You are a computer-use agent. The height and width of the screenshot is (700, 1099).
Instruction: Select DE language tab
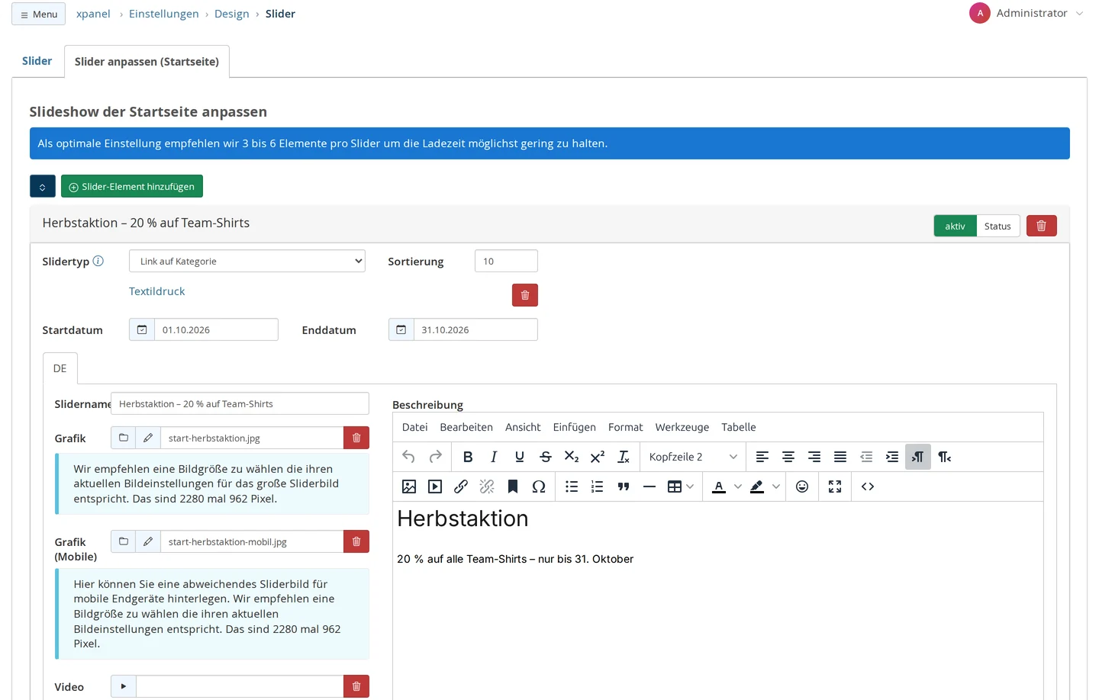pos(60,368)
